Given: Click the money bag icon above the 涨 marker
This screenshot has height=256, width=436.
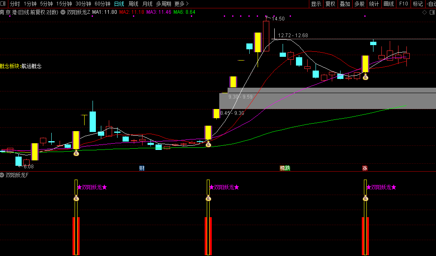Looking at the screenshot, I should coord(366,77).
